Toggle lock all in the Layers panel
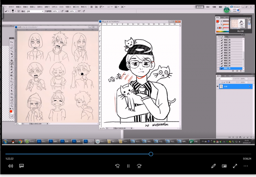 (x=229, y=82)
